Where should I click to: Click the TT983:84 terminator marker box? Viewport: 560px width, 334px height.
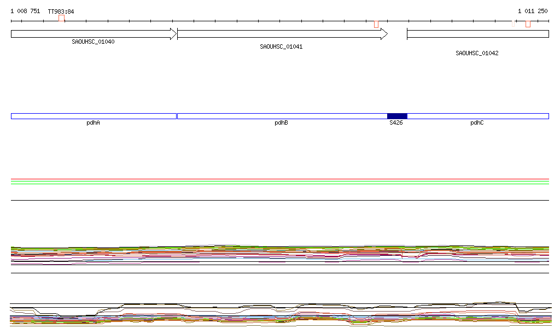(61, 19)
